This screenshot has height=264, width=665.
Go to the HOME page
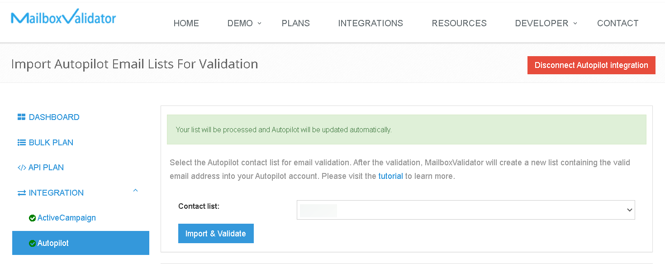click(x=186, y=23)
